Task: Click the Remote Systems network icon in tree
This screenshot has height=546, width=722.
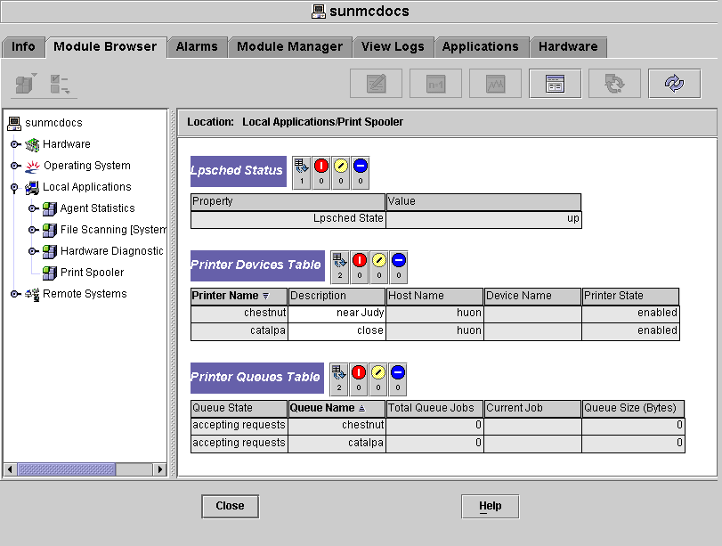Action: (32, 294)
